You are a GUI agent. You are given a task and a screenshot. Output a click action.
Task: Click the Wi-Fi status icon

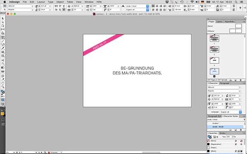(192, 2)
